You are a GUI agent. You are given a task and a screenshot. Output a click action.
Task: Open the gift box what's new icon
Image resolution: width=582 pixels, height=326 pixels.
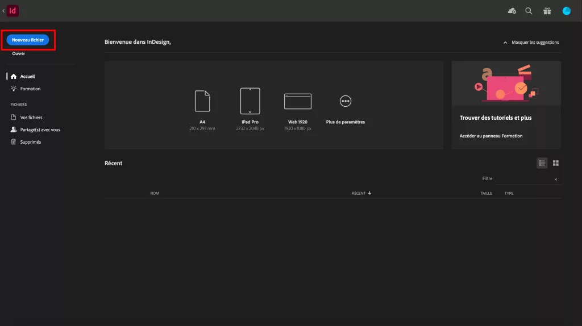point(547,11)
